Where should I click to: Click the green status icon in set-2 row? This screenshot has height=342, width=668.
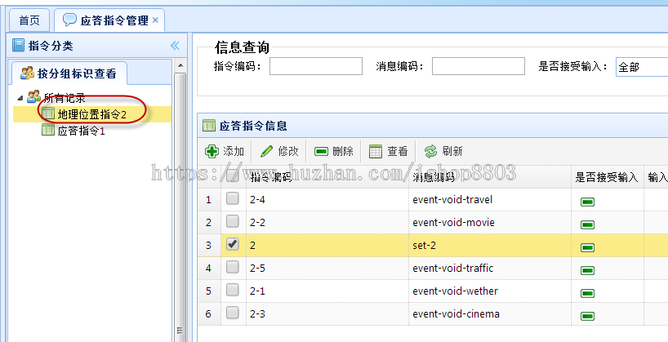(x=587, y=247)
